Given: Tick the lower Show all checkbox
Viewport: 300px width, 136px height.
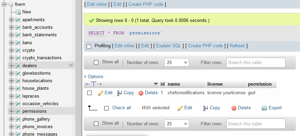Looking at the screenshot, I should (x=96, y=124).
